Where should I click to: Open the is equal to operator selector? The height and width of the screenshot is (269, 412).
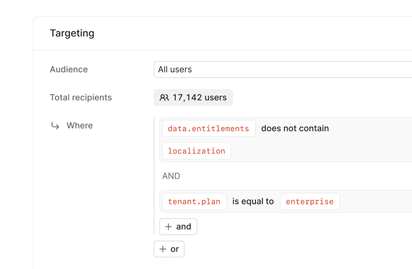[253, 201]
